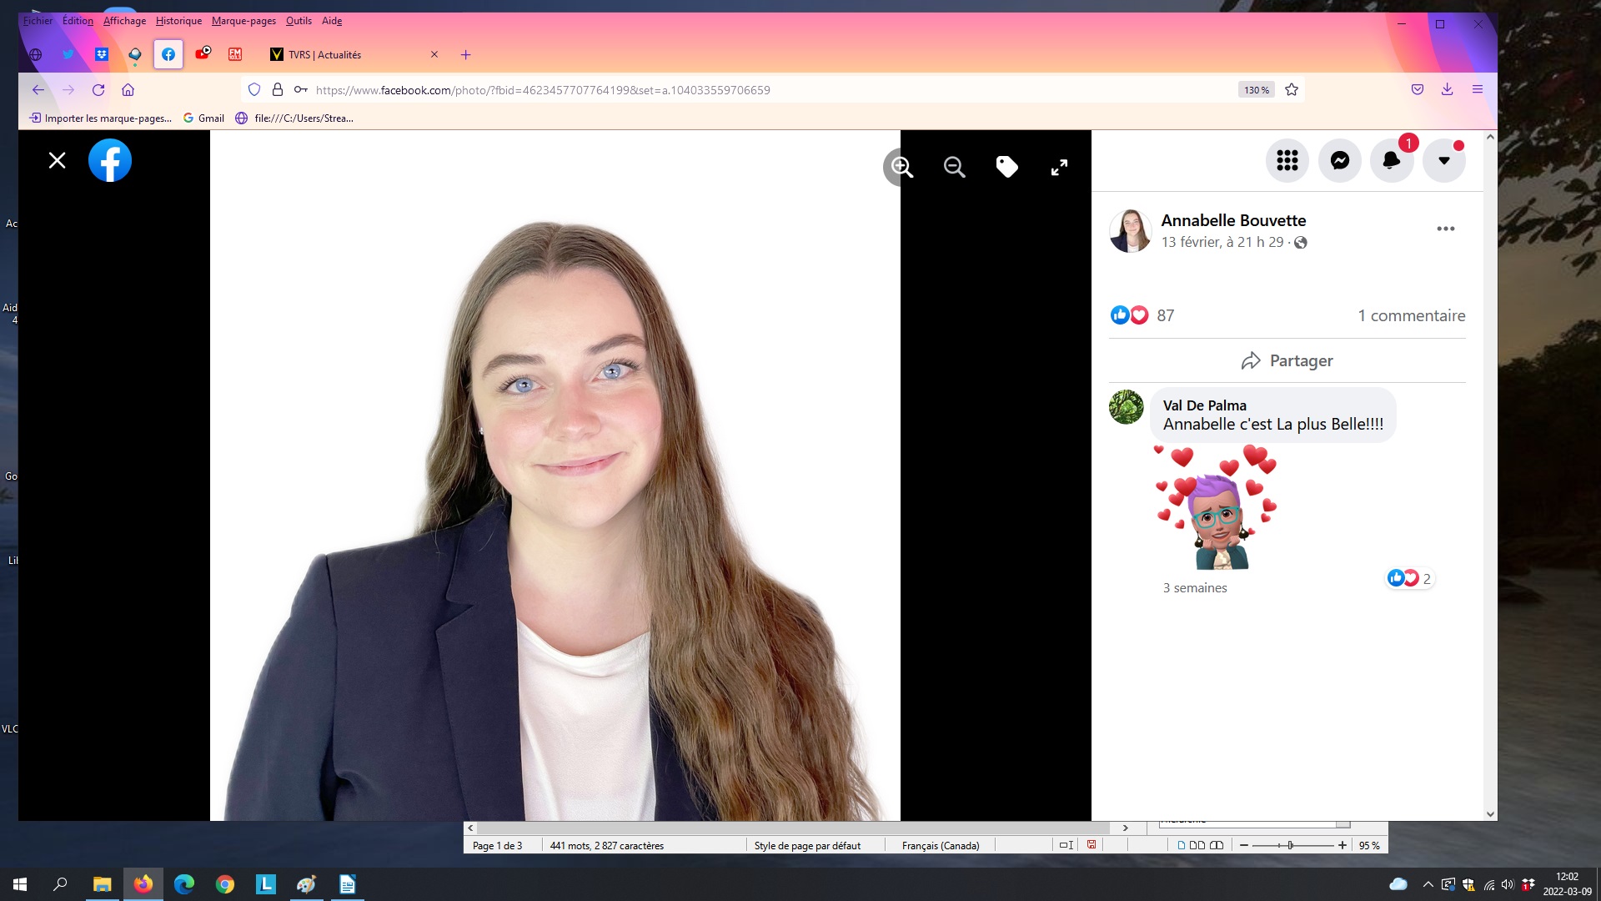The image size is (1601, 901).
Task: Tag the photo with the tag icon
Action: [x=1006, y=167]
